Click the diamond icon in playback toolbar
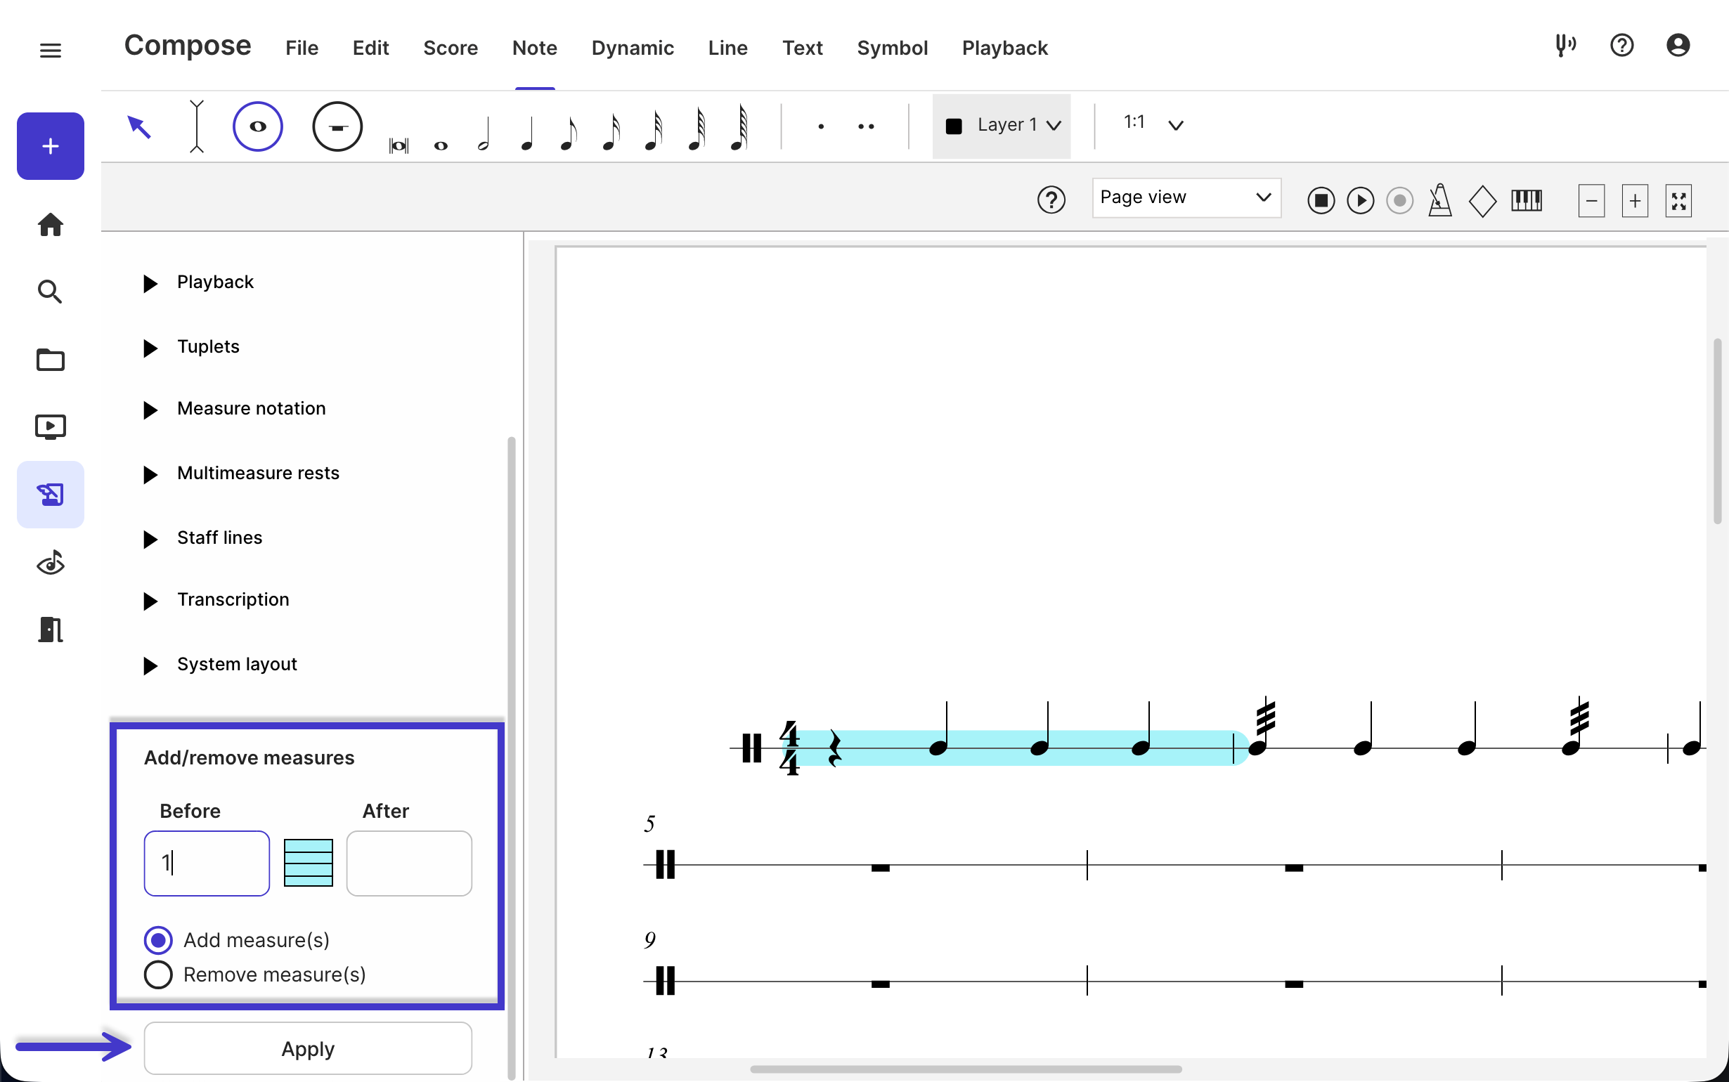The height and width of the screenshot is (1082, 1729). click(x=1482, y=201)
